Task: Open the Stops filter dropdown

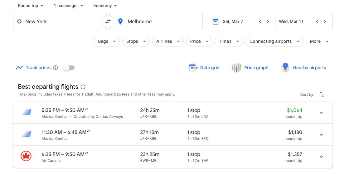Action: [x=136, y=41]
